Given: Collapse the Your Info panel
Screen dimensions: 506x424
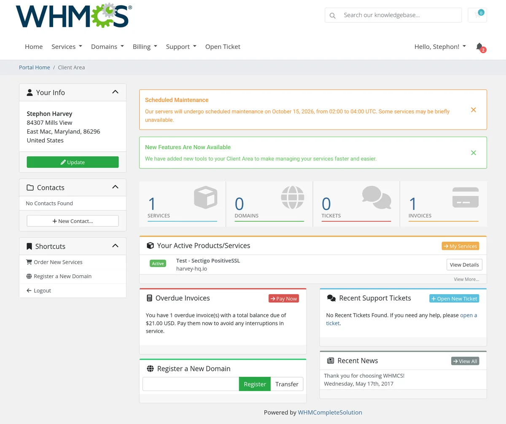Looking at the screenshot, I should [x=115, y=92].
